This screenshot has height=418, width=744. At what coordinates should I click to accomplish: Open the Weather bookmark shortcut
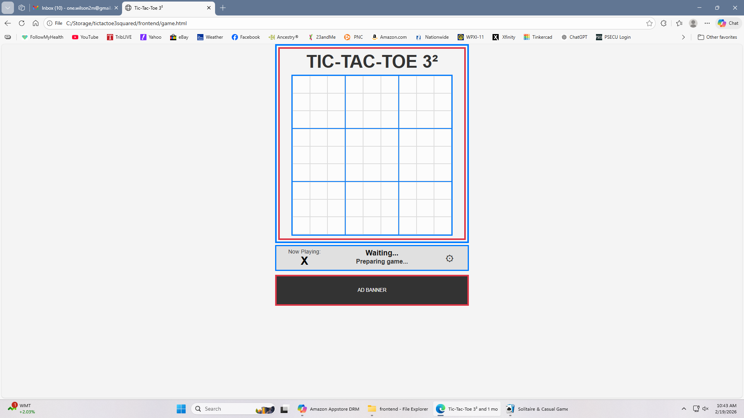click(210, 37)
